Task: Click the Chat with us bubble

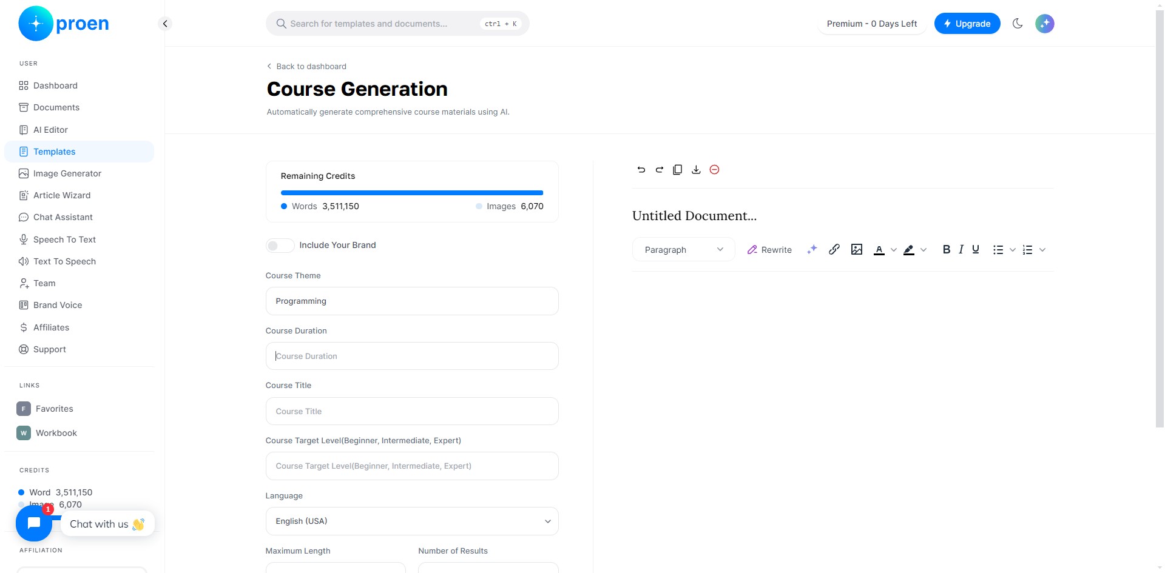Action: (107, 524)
